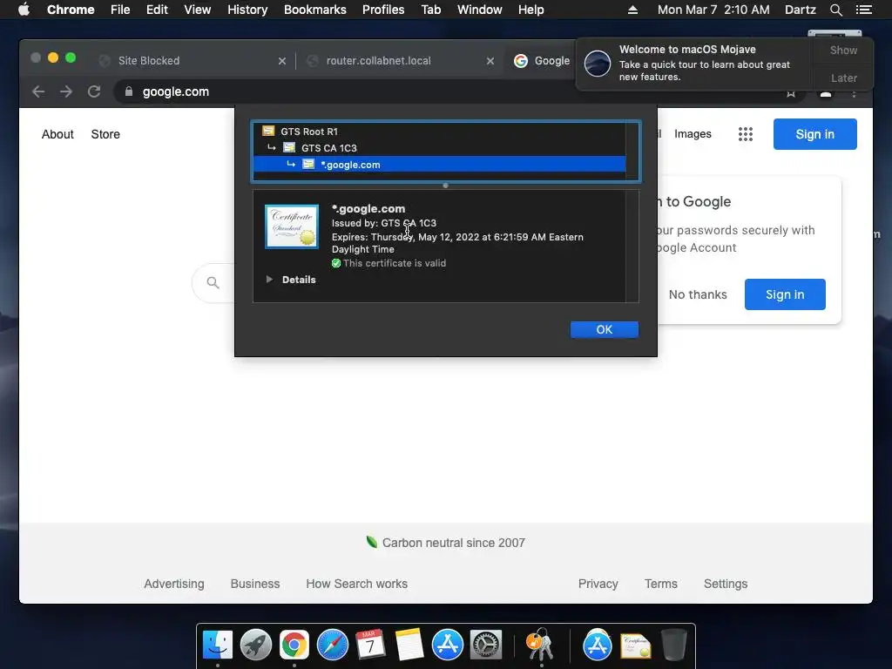Open Google Chrome from the Dock
Viewport: 892px width, 669px height.
[294, 645]
